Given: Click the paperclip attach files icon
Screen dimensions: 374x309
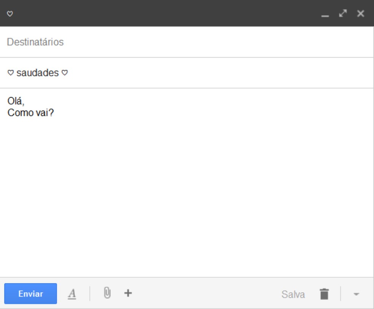Looking at the screenshot, I should [x=107, y=293].
